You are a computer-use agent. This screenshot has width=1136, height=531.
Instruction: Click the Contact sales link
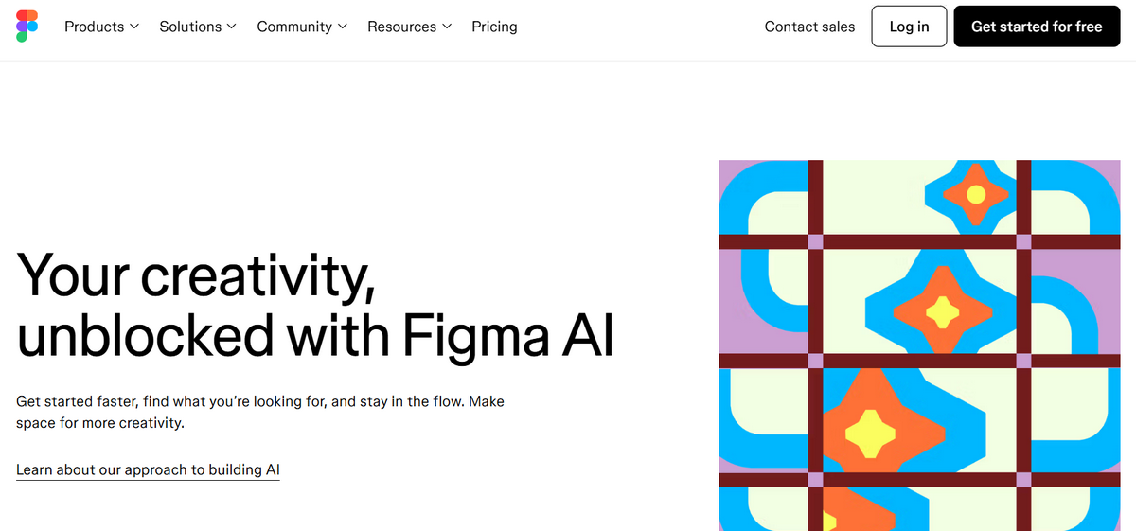click(x=809, y=27)
